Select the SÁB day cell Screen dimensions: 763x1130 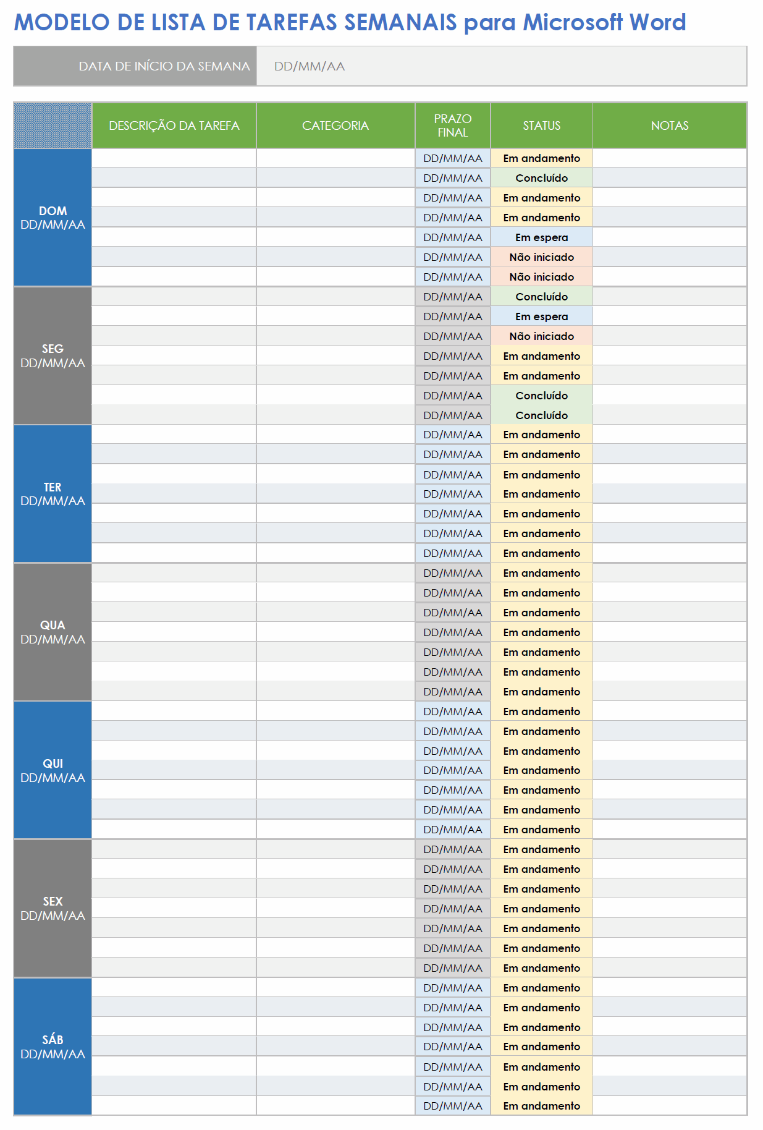(53, 1047)
